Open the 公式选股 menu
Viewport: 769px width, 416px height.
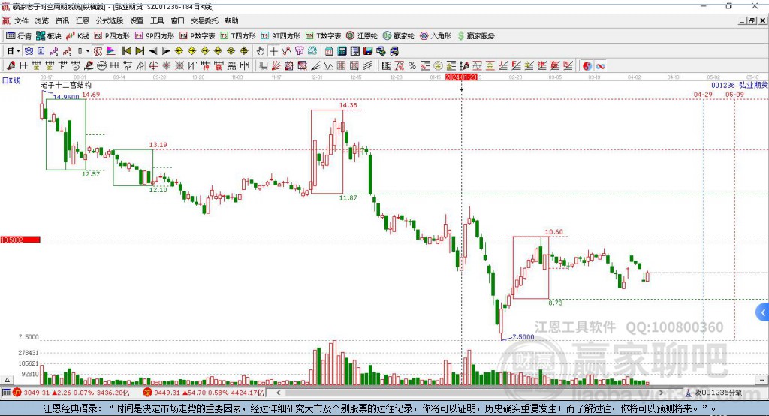pyautogui.click(x=110, y=20)
